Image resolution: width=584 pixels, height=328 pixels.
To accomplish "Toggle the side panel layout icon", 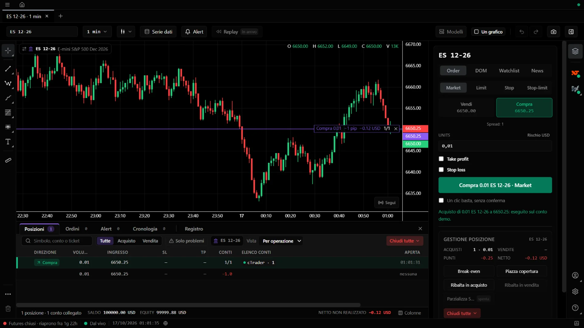I will click(x=571, y=32).
